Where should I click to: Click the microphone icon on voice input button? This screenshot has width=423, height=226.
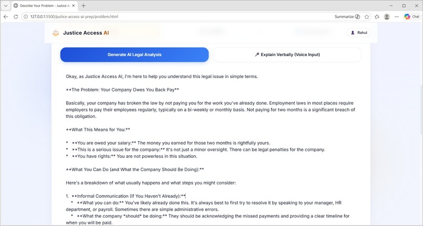click(257, 55)
